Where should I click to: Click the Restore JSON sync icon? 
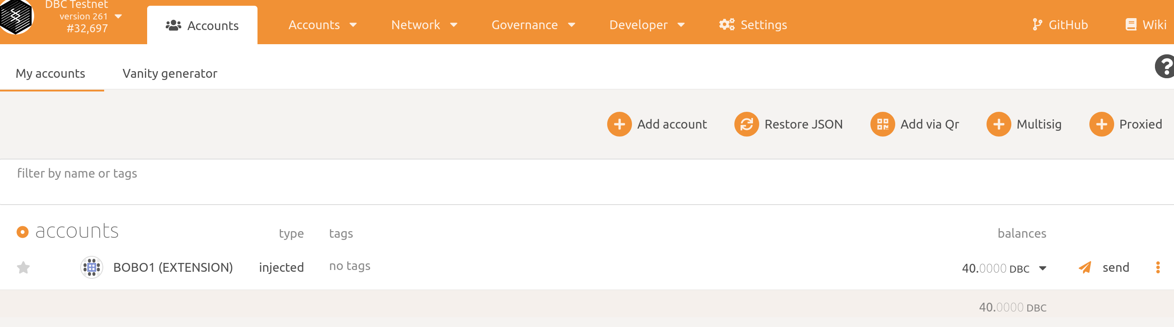point(746,124)
